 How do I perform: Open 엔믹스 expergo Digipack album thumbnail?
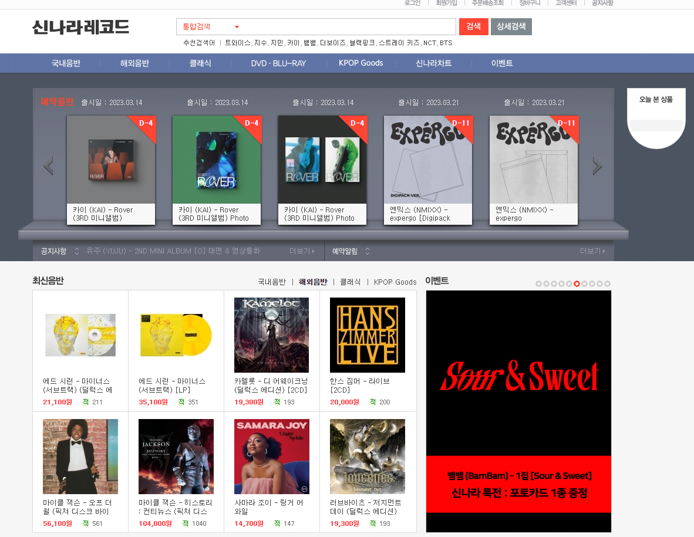coord(428,160)
